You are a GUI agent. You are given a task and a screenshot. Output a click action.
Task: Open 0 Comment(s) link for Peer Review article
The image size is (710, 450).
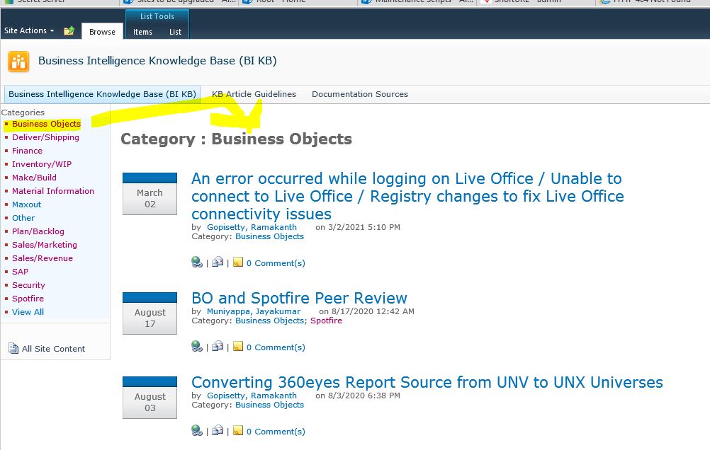coord(276,347)
